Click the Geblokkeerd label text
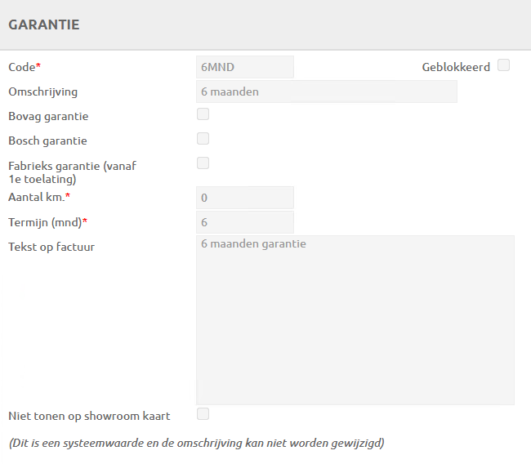The image size is (531, 464). 456,67
